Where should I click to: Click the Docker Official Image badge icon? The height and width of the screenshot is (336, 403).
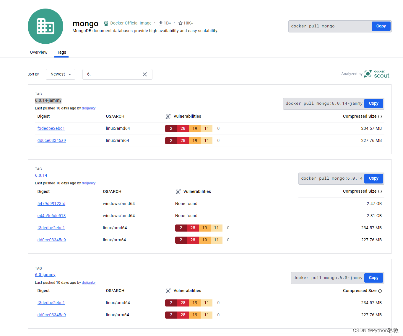106,23
